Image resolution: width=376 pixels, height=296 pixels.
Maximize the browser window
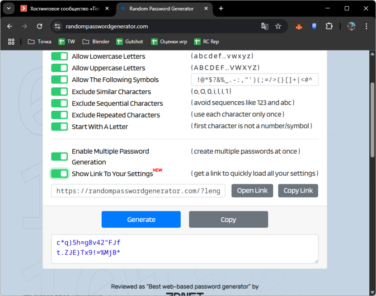click(347, 9)
